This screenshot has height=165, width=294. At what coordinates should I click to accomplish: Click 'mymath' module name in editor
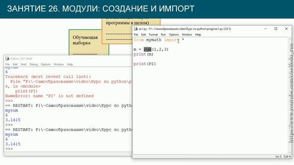click(154, 40)
